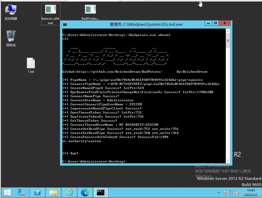Minimize the cmd.exe window
Screen dimensions: 262x198
point(208,23)
